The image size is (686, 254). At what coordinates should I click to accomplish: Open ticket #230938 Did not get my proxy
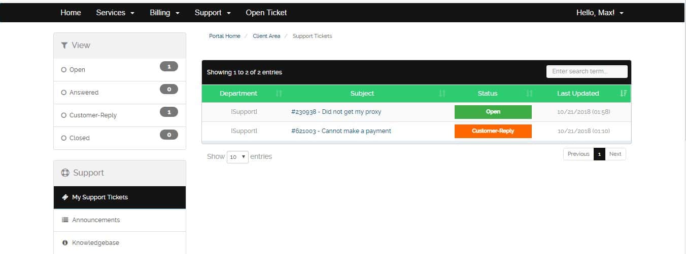(336, 112)
